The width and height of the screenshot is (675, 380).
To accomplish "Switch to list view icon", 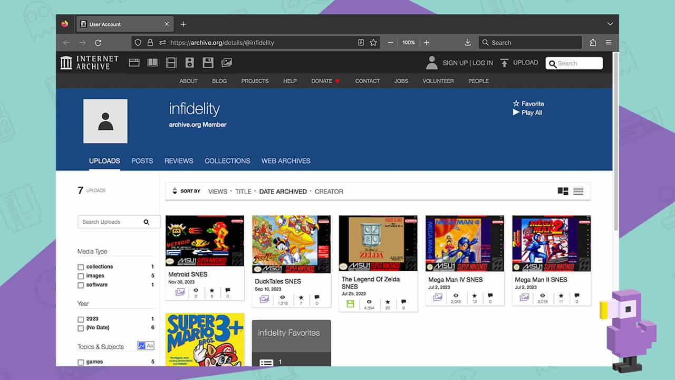I will 578,192.
